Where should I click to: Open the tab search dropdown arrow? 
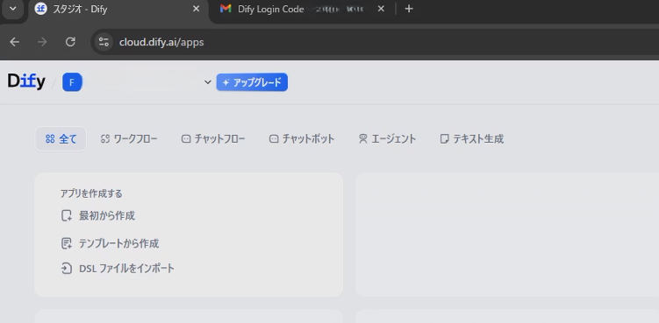point(12,9)
